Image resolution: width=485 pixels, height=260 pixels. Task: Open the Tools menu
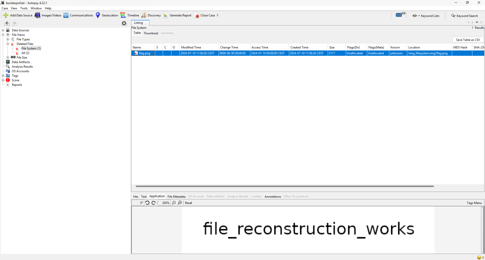(x=24, y=8)
